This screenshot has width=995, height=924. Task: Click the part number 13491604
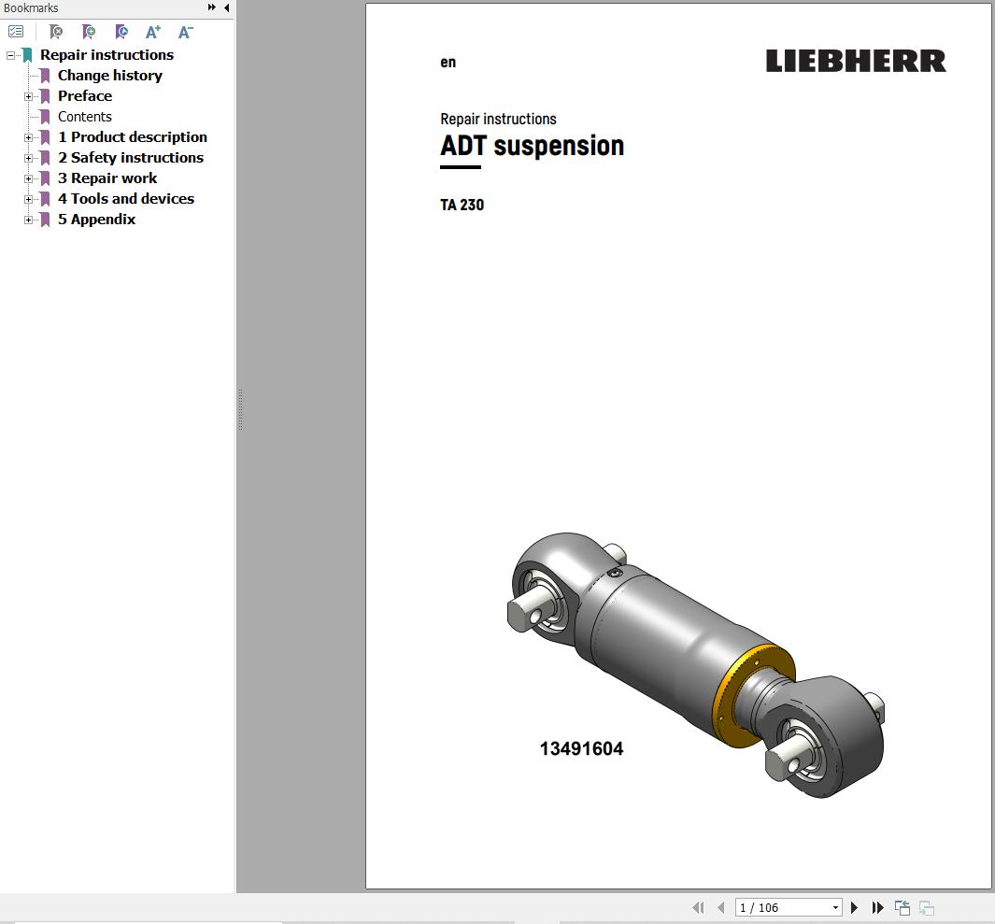pyautogui.click(x=581, y=749)
